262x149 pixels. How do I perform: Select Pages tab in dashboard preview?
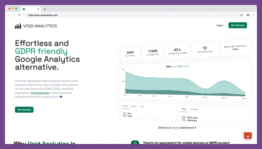(184, 109)
